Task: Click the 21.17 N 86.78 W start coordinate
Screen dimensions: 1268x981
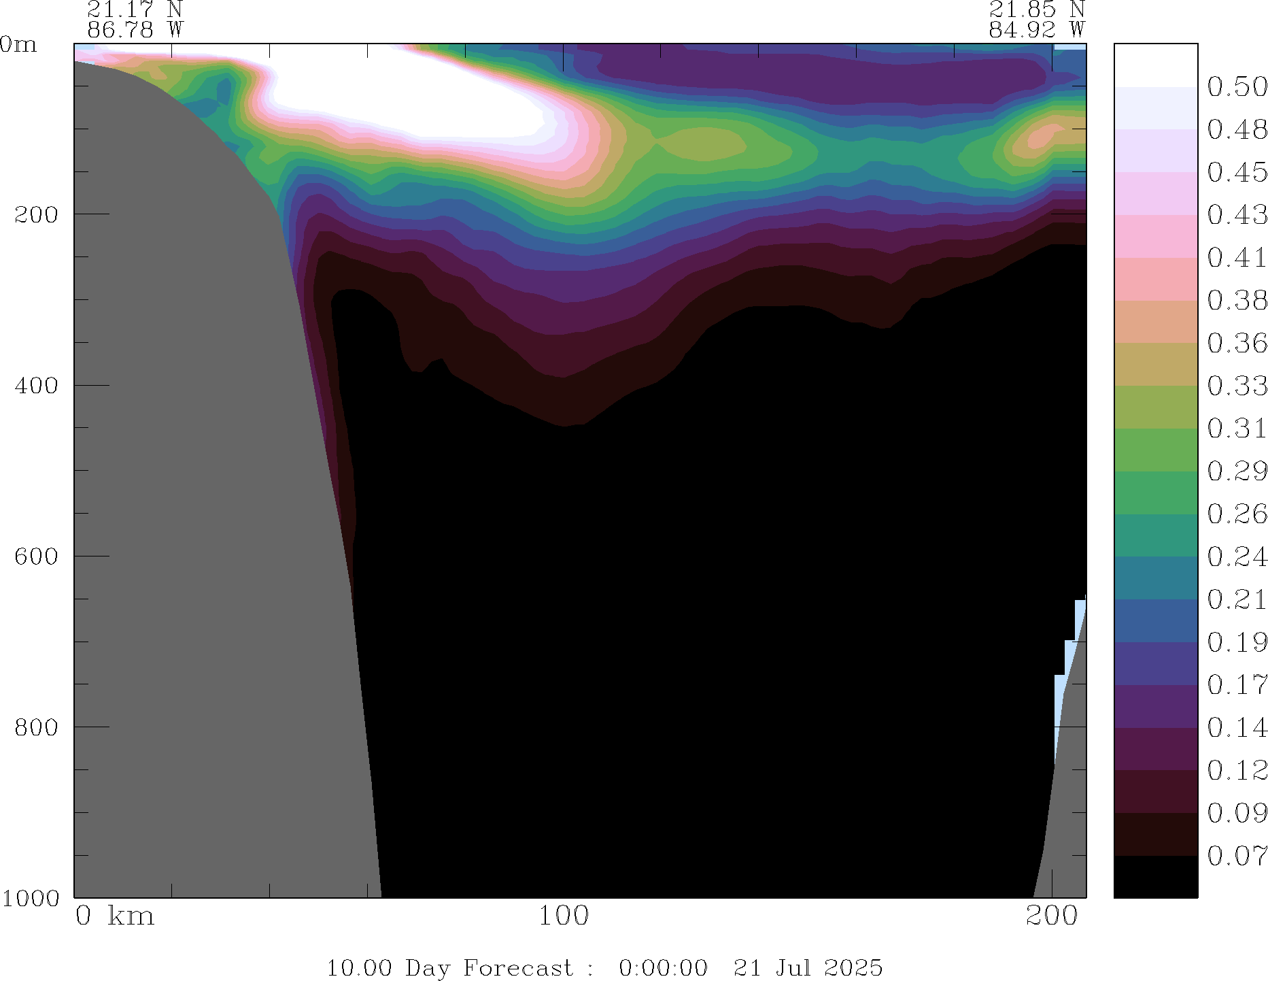Action: click(x=135, y=20)
